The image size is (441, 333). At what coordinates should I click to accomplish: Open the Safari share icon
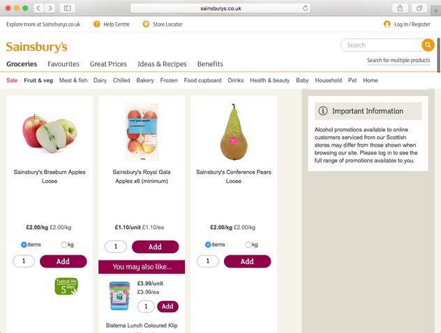[401, 8]
